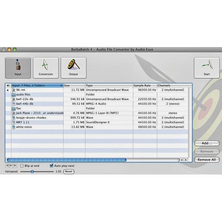Click the loopje-drums-rhodes file icon
The width and height of the screenshot is (222, 222).
[14, 118]
